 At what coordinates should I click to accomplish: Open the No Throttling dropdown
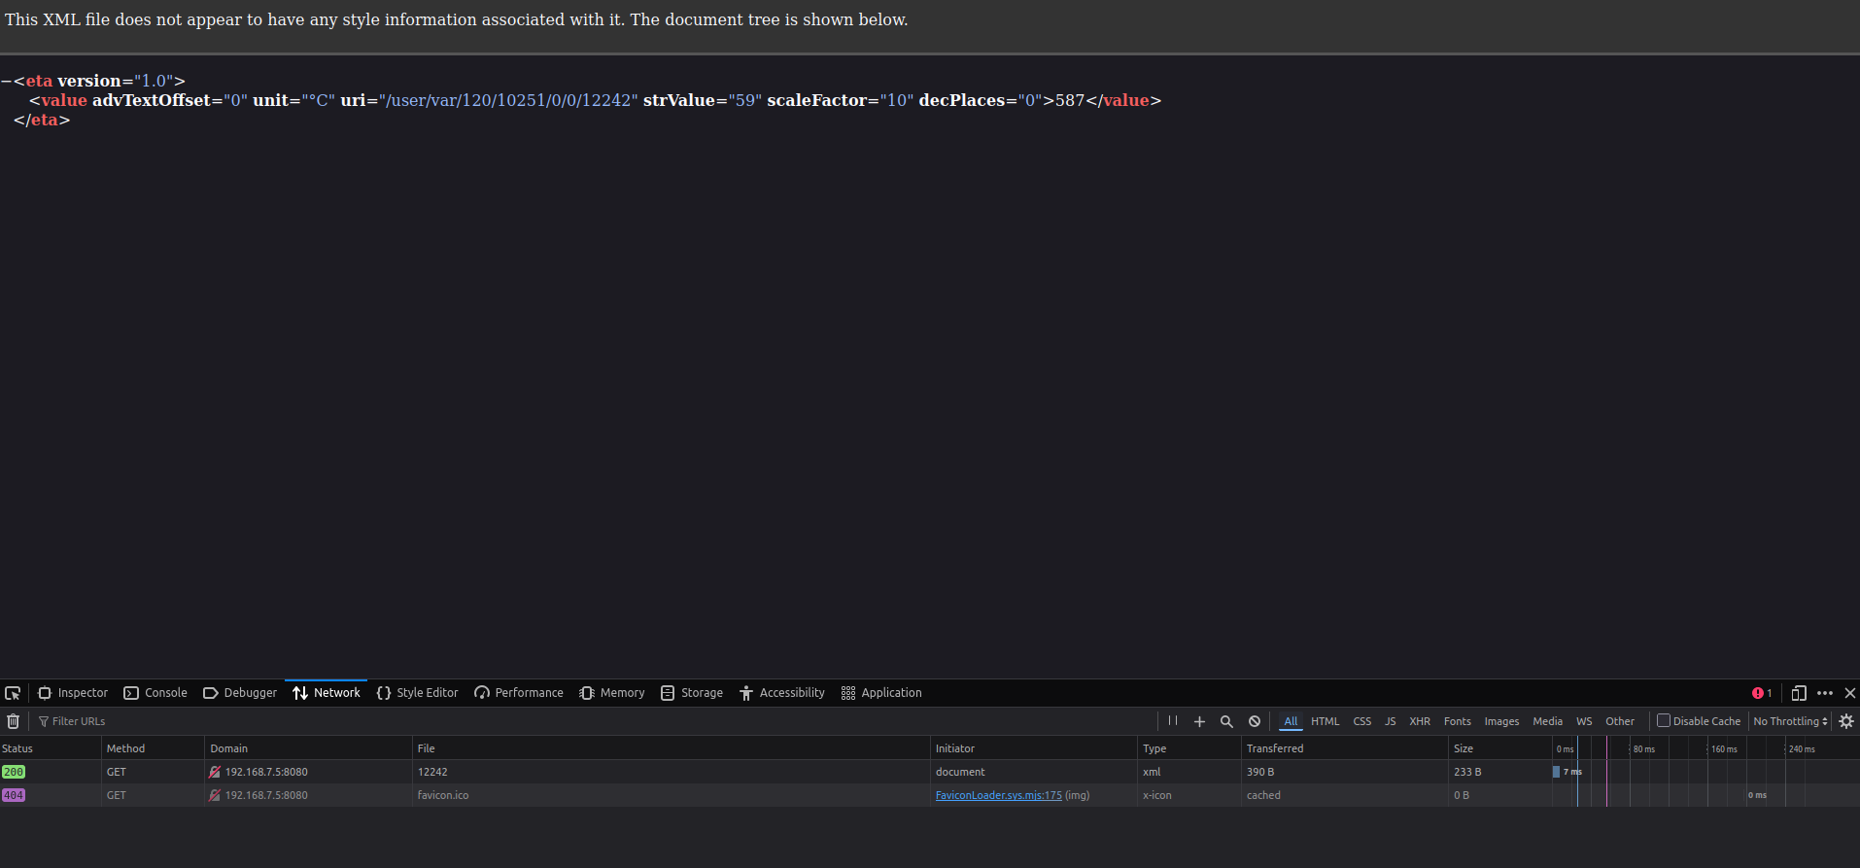pyautogui.click(x=1790, y=721)
